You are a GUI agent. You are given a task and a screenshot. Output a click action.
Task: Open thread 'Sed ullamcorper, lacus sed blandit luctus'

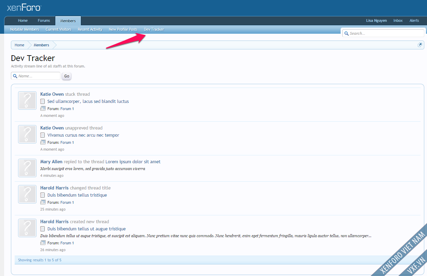coord(88,101)
